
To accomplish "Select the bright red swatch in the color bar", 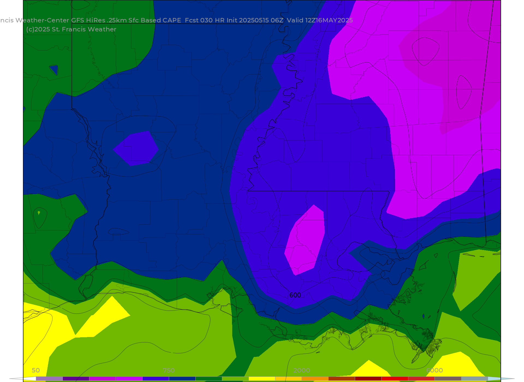I will (395, 379).
